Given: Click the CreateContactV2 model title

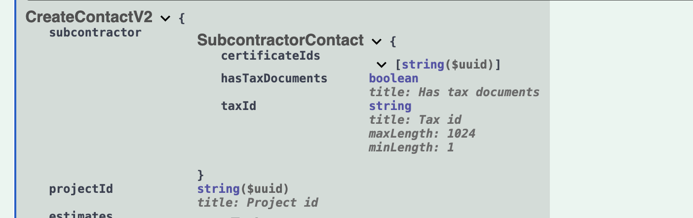Looking at the screenshot, I should point(89,17).
